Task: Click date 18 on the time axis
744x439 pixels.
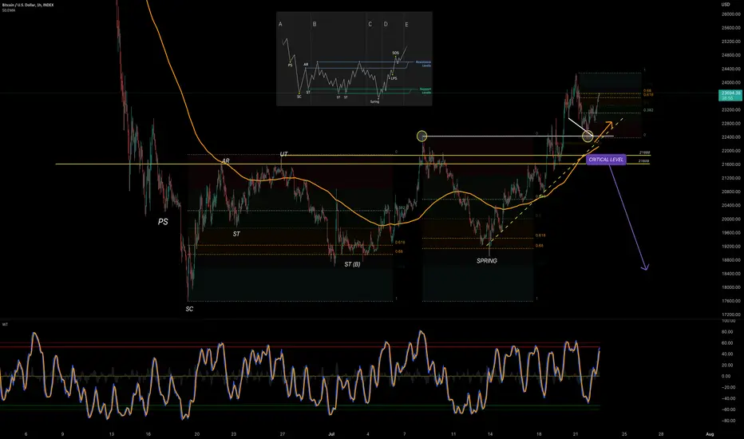Action: pyautogui.click(x=539, y=434)
